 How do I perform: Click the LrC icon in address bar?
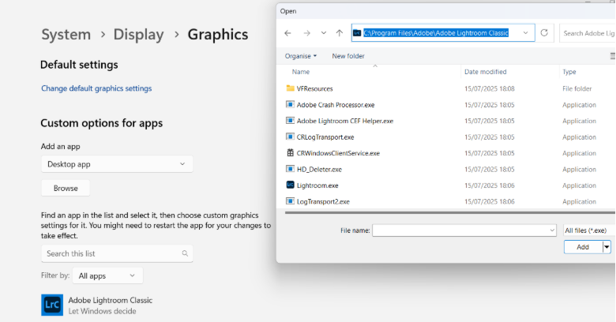pos(357,33)
